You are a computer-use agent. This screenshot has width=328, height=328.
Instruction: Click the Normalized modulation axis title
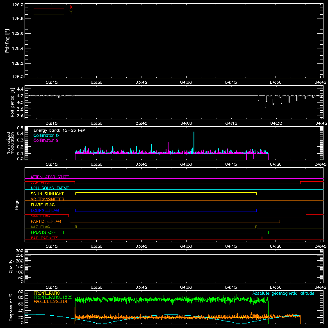10,143
